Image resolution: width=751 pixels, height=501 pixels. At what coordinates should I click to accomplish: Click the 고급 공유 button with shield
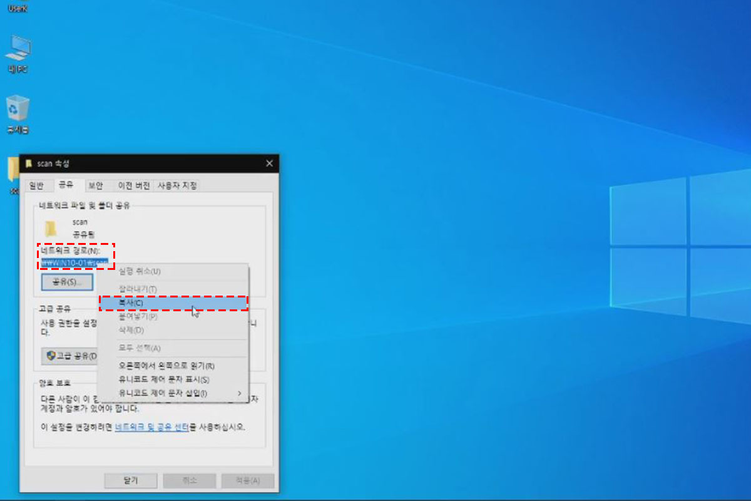coord(70,356)
